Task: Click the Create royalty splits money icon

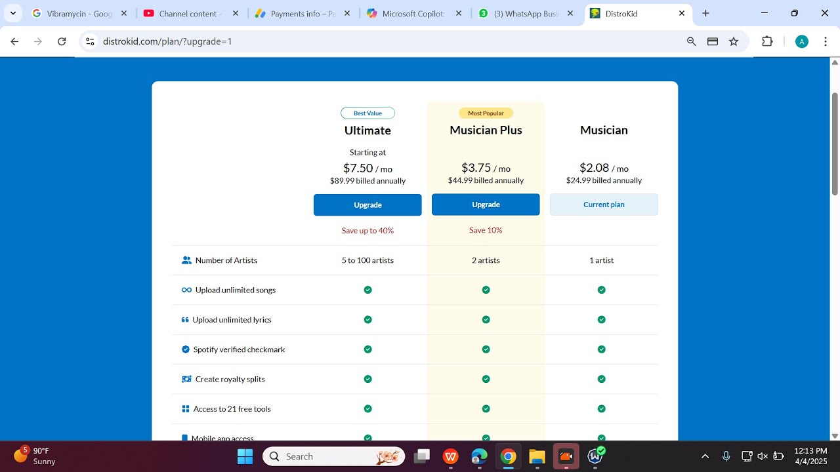Action: (x=186, y=379)
